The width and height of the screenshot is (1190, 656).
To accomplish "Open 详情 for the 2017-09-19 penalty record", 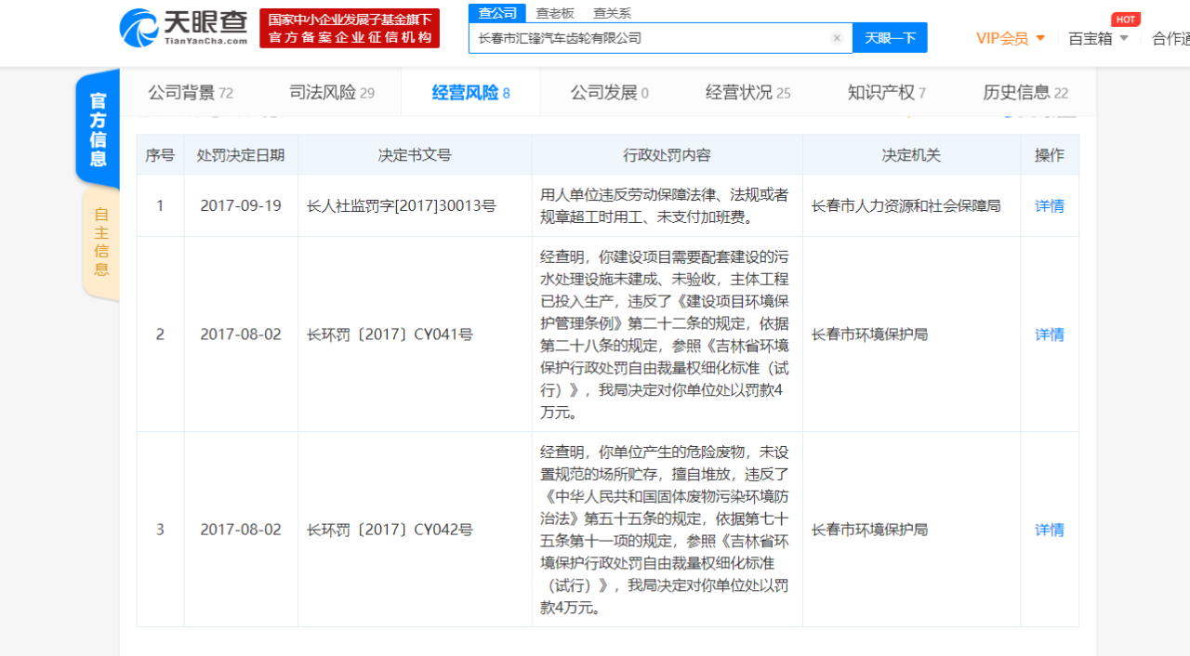I will point(1049,205).
